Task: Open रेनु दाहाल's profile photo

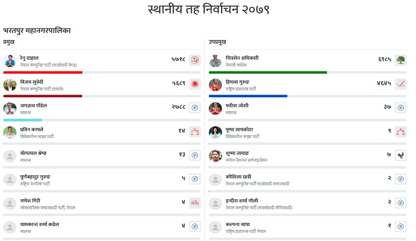Action: click(10, 61)
